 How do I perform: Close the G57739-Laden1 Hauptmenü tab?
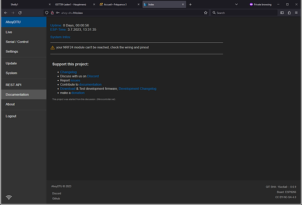[x=94, y=4]
